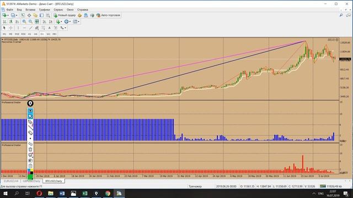The width and height of the screenshot is (353, 198).
Task: Click connection status 11926/49 kb
Action: [331, 186]
